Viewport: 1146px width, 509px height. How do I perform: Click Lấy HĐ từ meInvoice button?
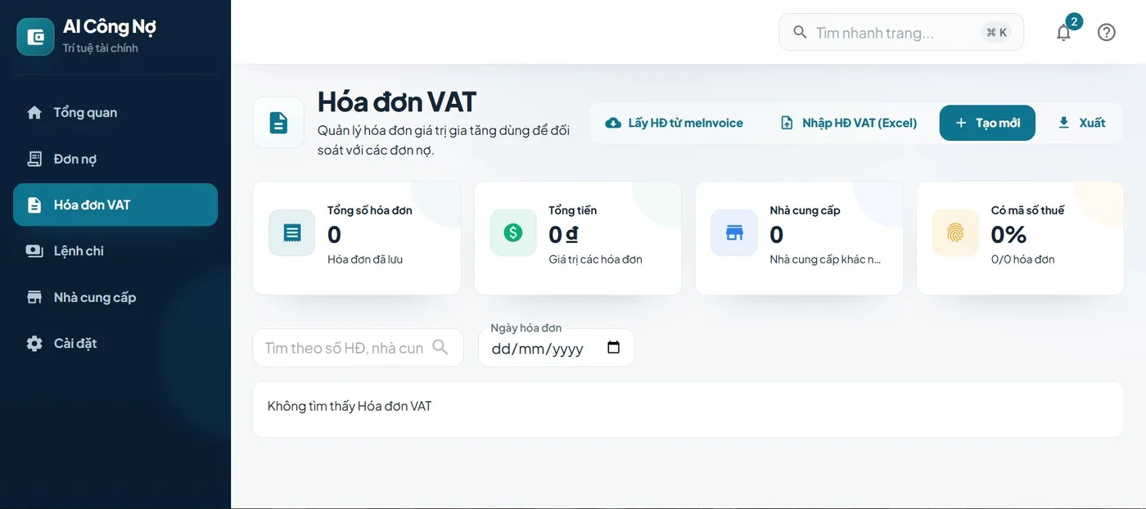coord(674,123)
